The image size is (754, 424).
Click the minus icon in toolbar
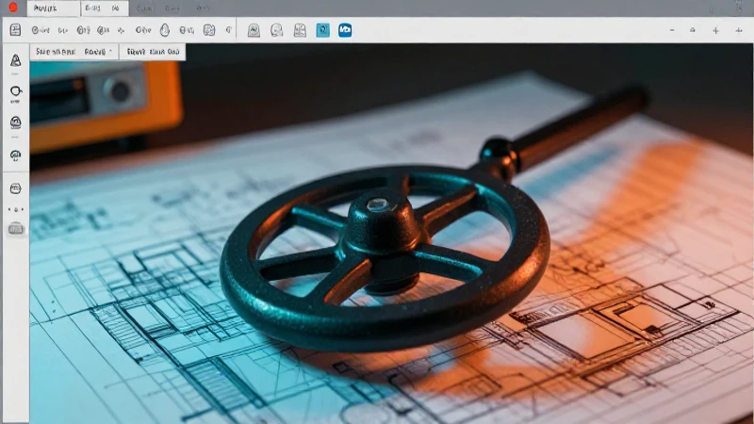[x=672, y=30]
